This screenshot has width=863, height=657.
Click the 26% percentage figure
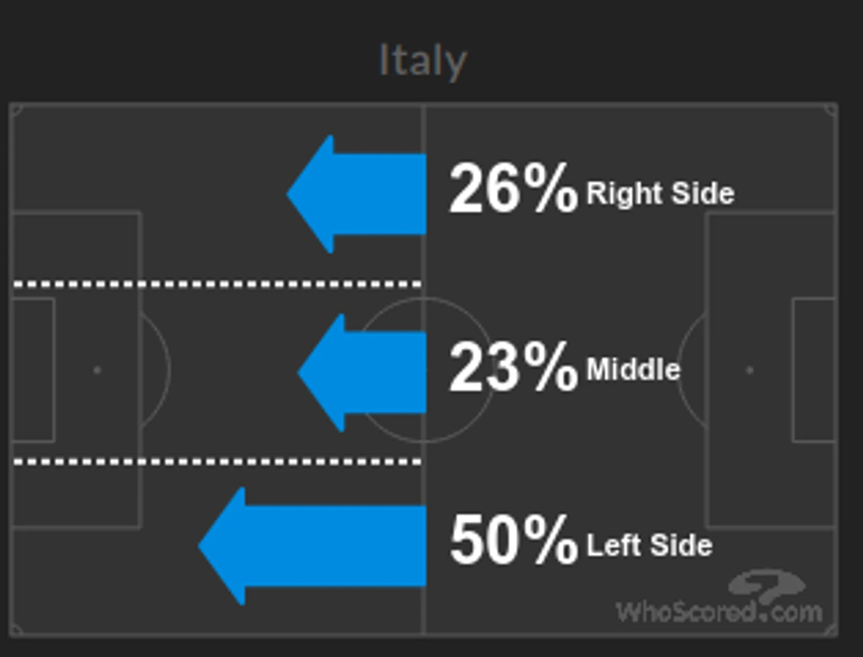[x=513, y=189]
